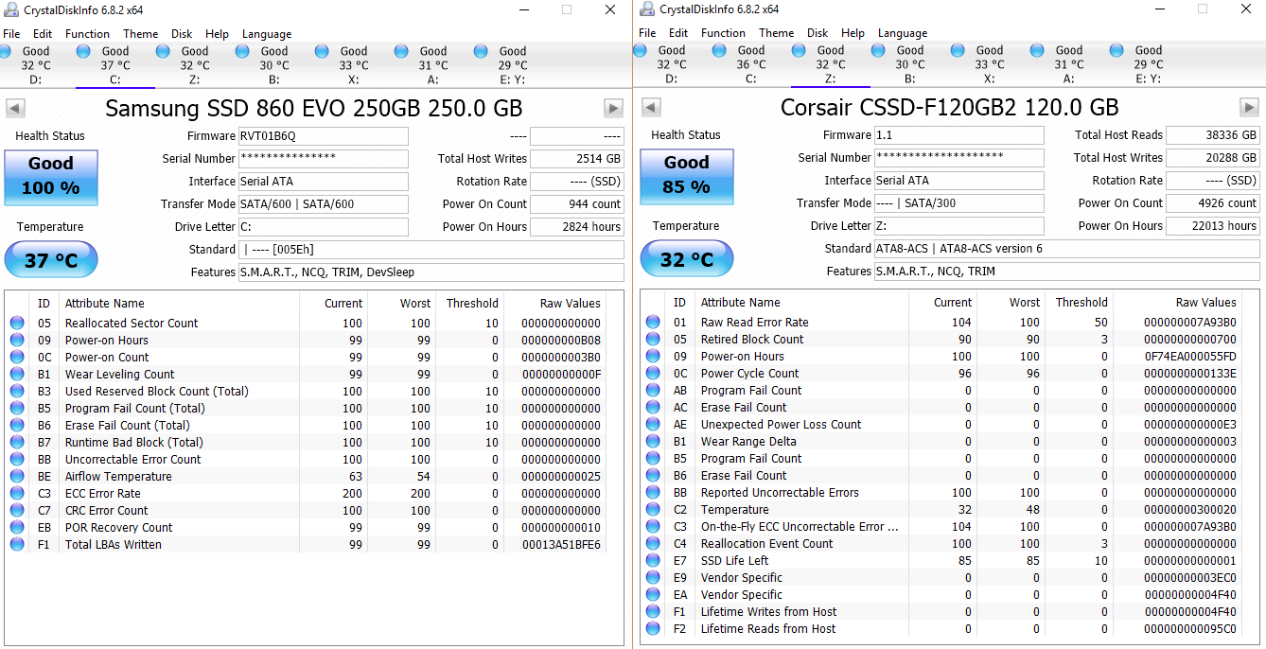Select drive E: Y: orb in left window
The height and width of the screenshot is (649, 1266).
481,51
